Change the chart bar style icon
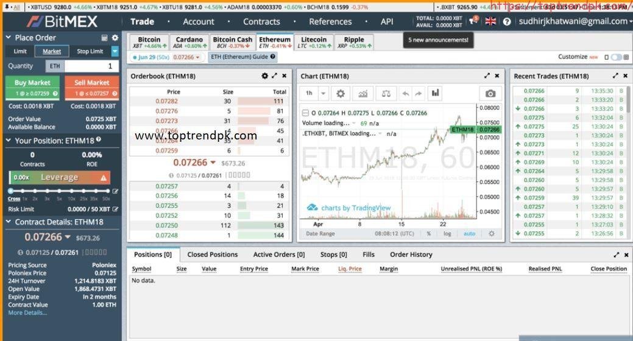The image size is (633, 341). coord(435,94)
